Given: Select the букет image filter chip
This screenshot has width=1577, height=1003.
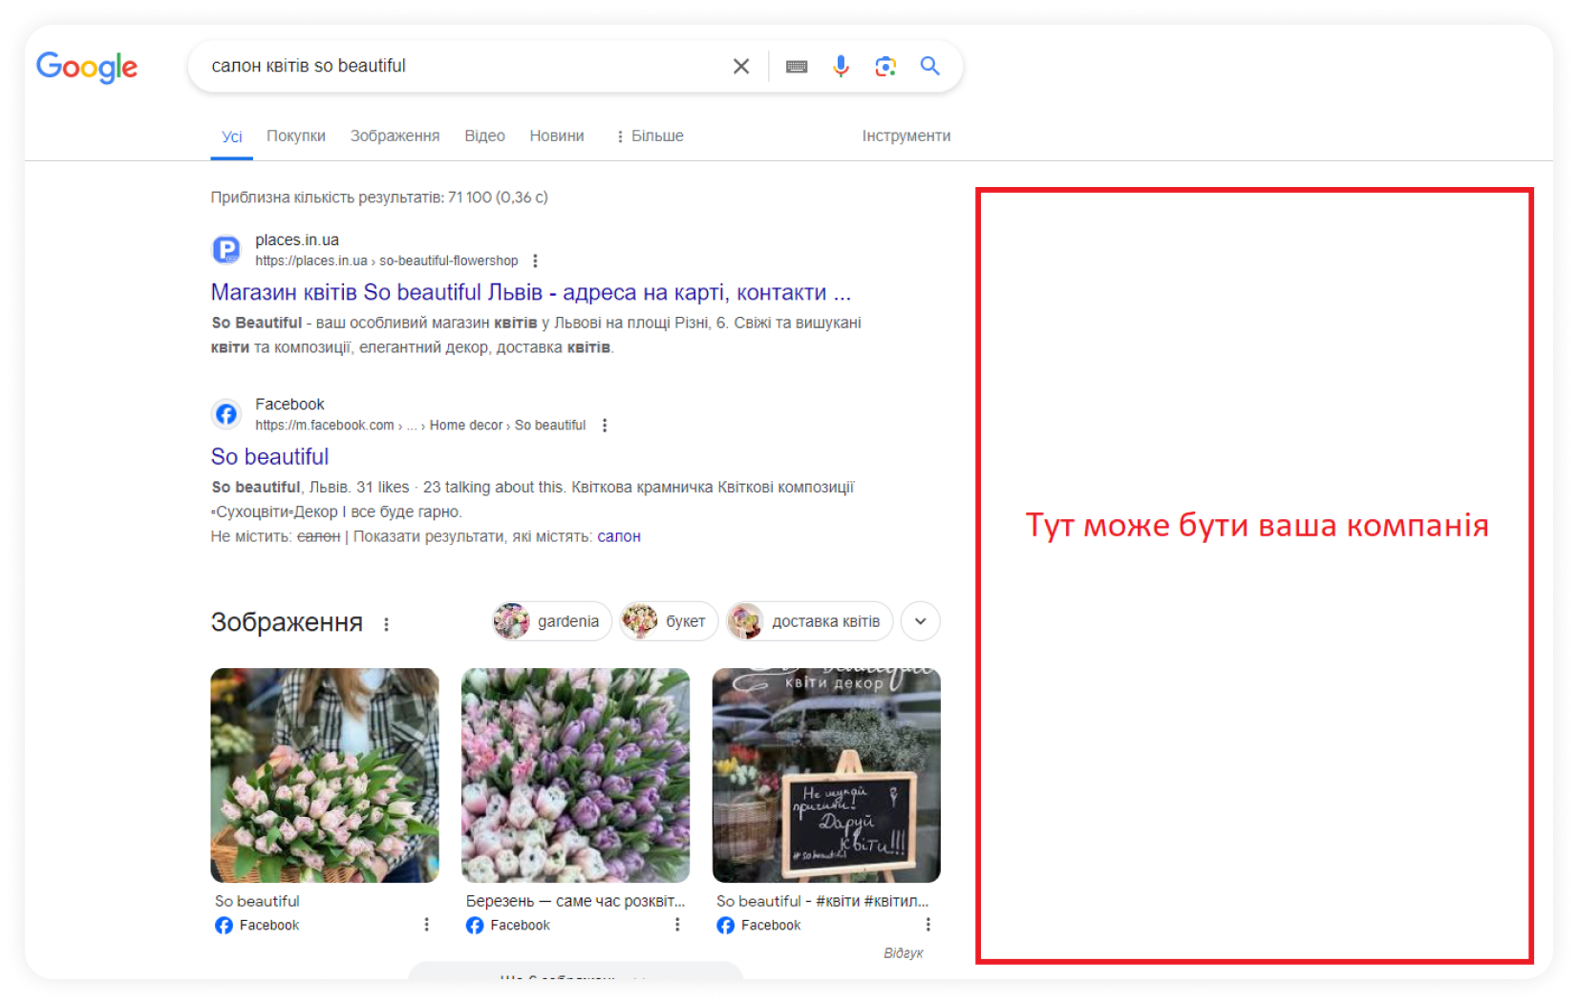Looking at the screenshot, I should click(669, 621).
